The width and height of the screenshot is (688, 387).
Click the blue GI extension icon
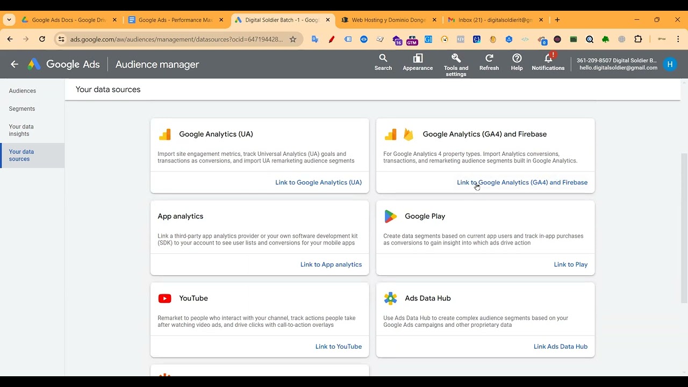coord(428,39)
